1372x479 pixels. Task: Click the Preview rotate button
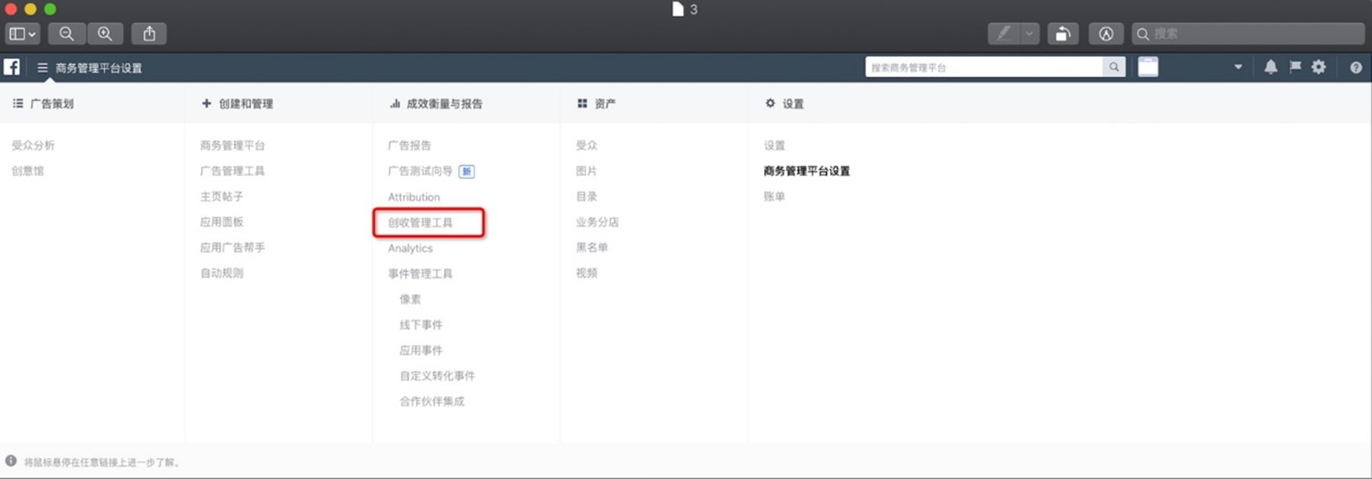click(x=1063, y=33)
